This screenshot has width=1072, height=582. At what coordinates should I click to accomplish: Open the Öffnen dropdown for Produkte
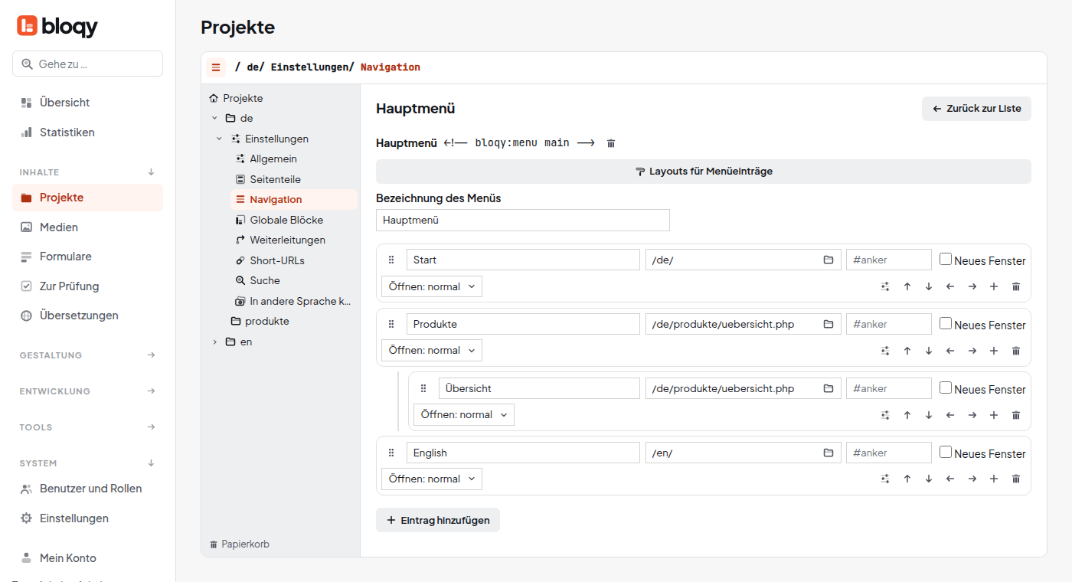(432, 351)
